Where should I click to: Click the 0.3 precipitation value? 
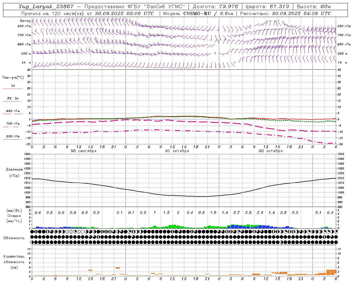(96, 212)
